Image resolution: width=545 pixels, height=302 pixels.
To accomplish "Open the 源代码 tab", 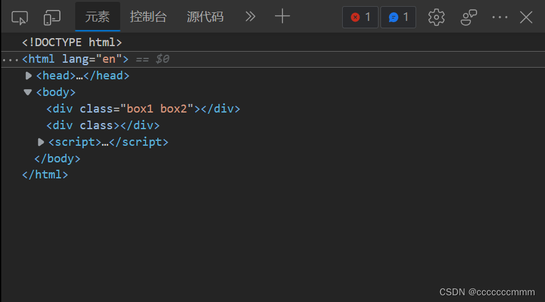I will [205, 17].
